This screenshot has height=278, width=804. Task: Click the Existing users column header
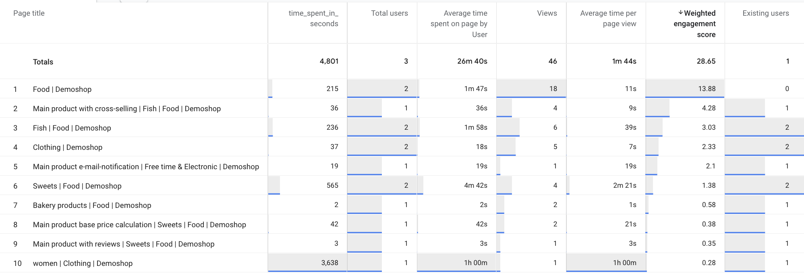click(x=765, y=13)
